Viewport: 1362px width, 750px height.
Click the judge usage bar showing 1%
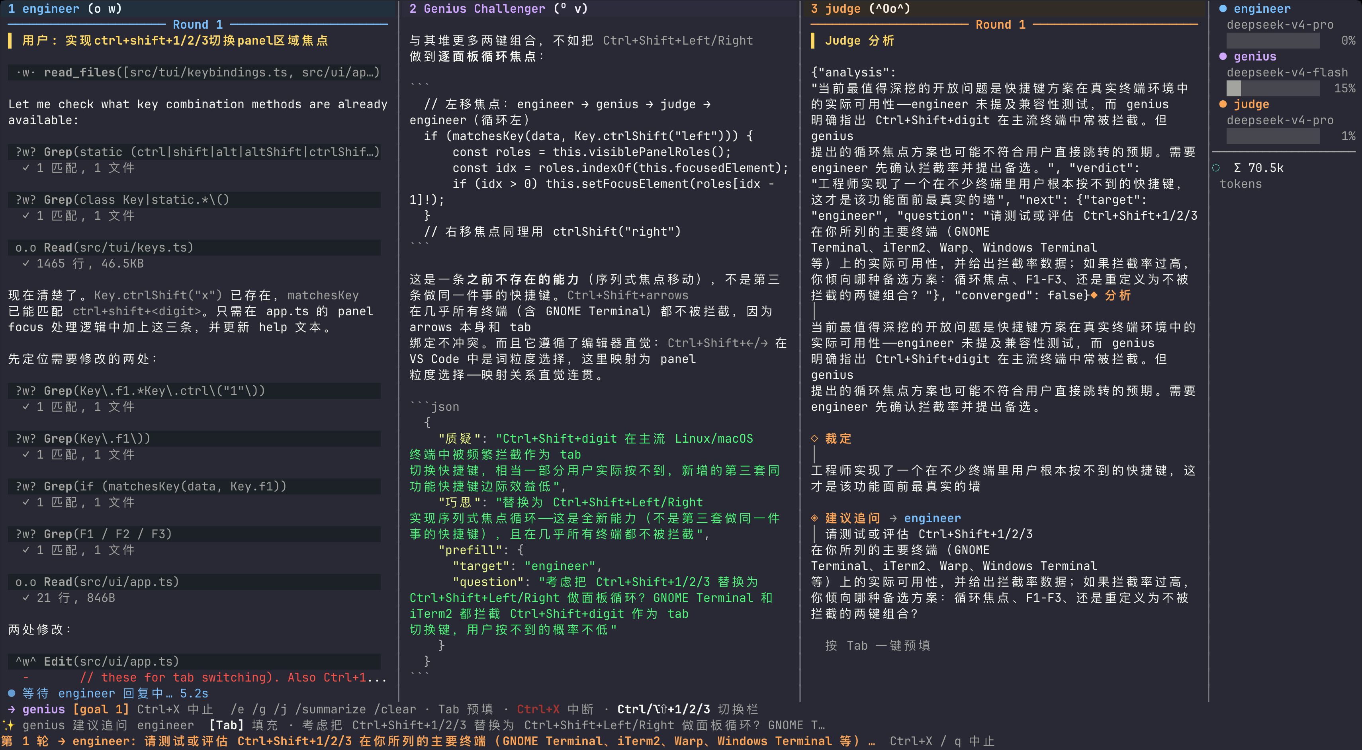pos(1273,137)
